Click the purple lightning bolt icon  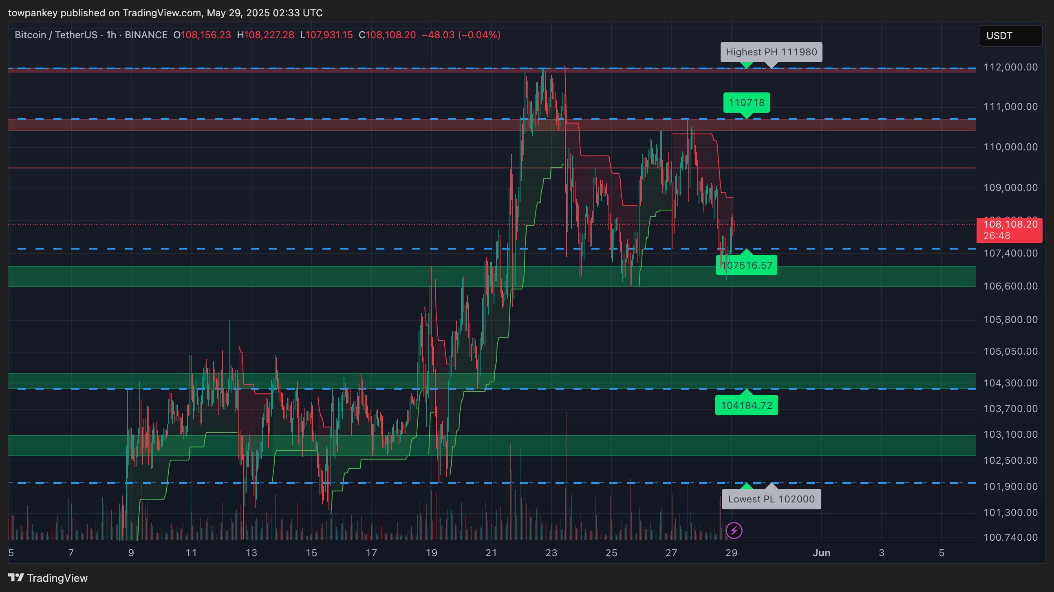point(734,531)
